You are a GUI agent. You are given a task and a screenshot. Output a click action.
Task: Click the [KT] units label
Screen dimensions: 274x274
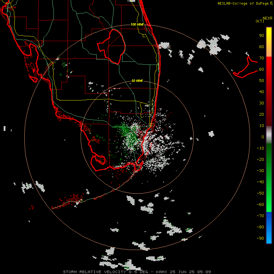260,21
